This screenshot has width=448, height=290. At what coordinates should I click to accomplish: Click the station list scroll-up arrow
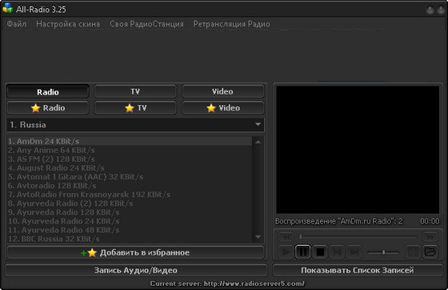click(x=258, y=142)
